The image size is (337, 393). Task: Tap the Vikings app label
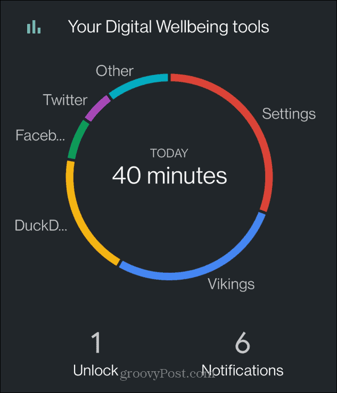pos(231,284)
